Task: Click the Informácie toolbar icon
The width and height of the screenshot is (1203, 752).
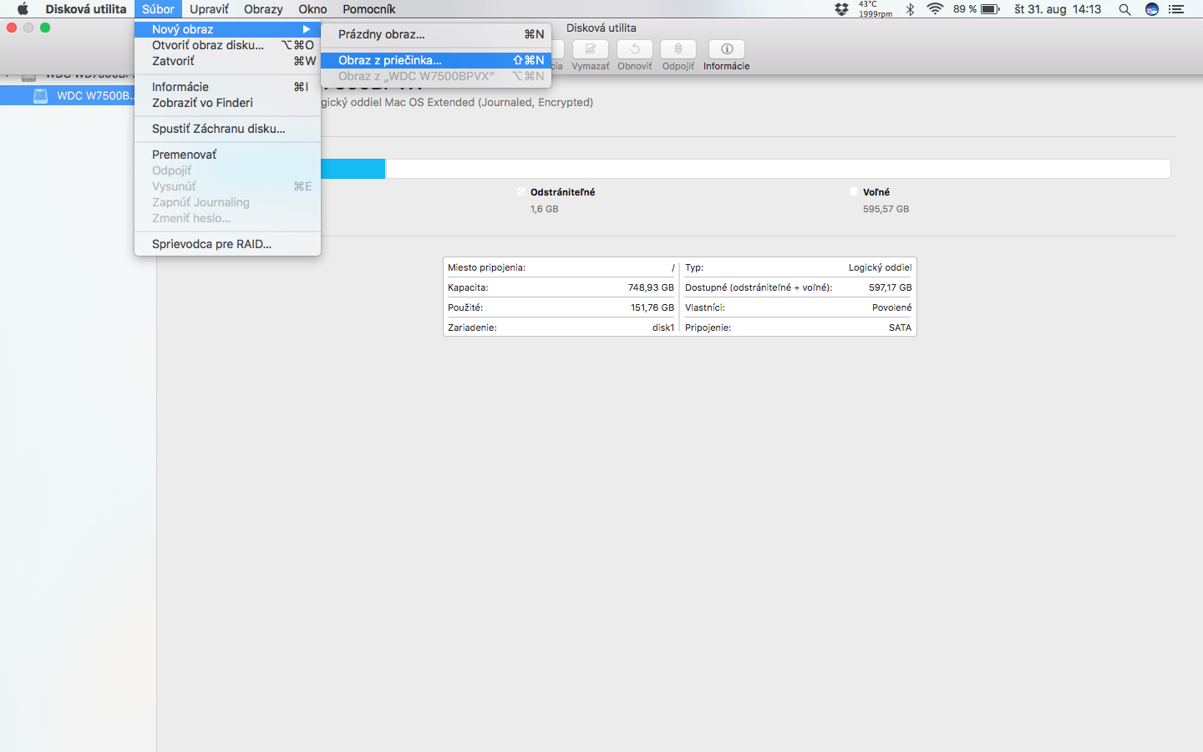Action: [727, 49]
